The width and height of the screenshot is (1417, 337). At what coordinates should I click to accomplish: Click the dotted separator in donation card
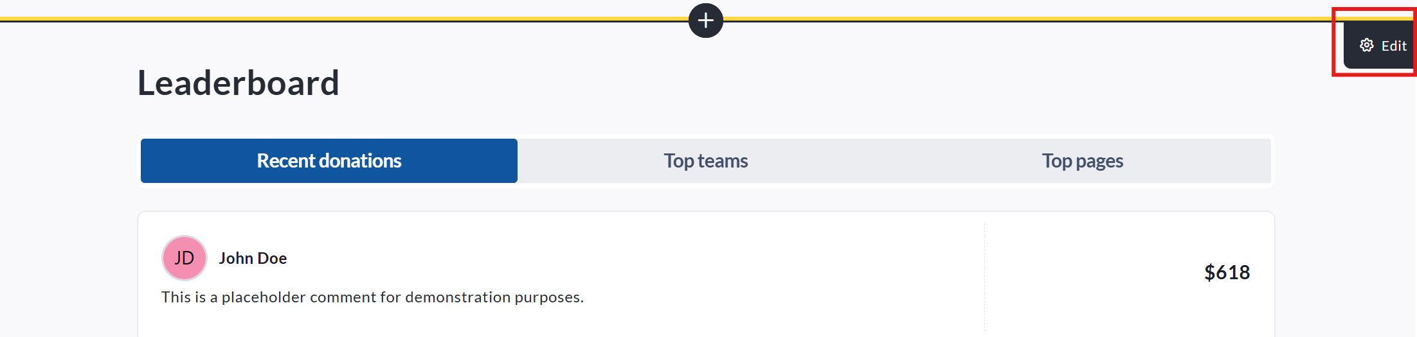[x=984, y=276]
